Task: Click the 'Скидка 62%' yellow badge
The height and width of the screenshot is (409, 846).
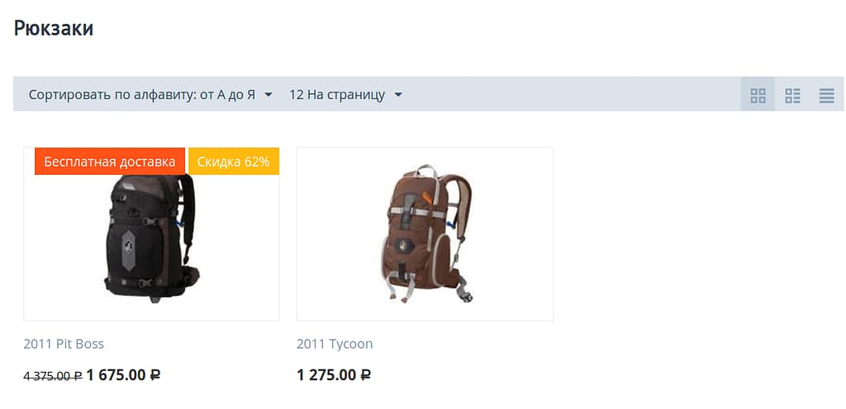Action: 234,162
